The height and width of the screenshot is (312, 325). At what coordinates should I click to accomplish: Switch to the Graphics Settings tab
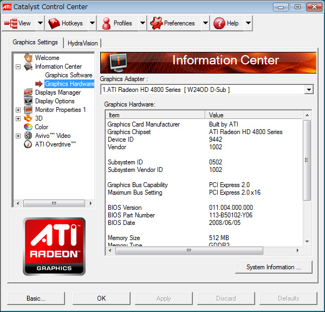tap(35, 42)
